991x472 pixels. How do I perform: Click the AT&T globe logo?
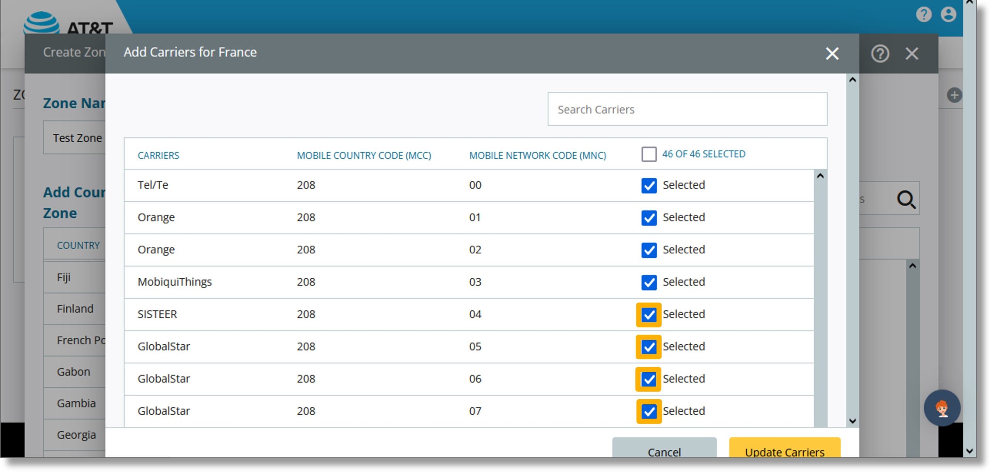pos(41,22)
